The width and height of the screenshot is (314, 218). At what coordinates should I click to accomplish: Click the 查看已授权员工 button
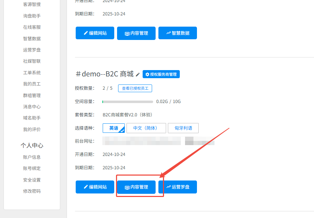click(x=135, y=88)
